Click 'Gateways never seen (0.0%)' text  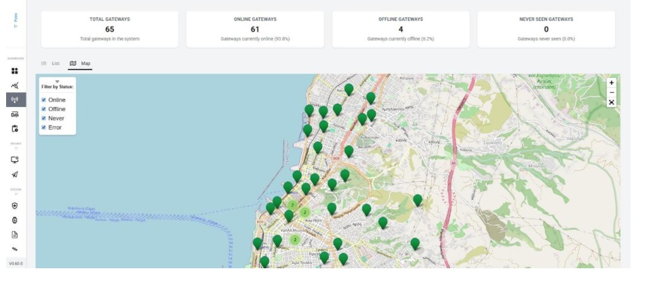click(x=546, y=39)
